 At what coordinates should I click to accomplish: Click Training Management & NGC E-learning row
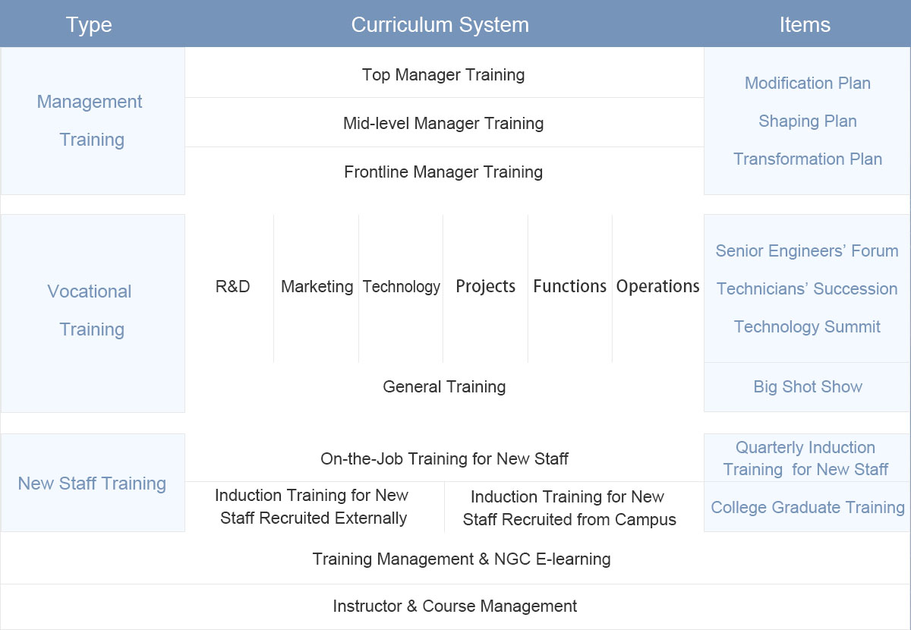pyautogui.click(x=462, y=559)
